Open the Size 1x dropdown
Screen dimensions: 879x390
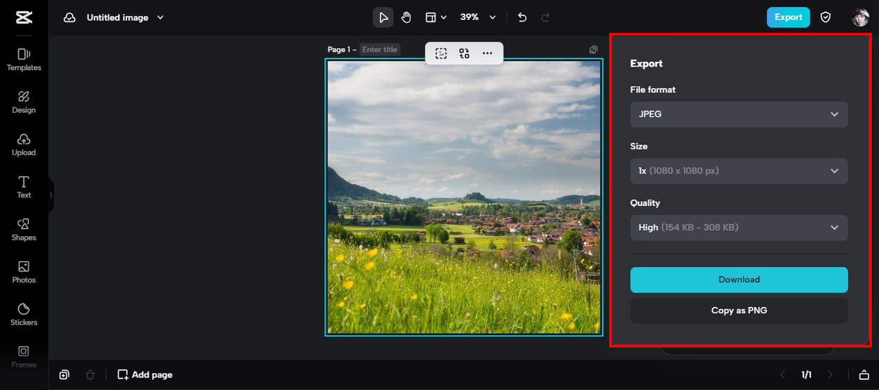coord(739,171)
